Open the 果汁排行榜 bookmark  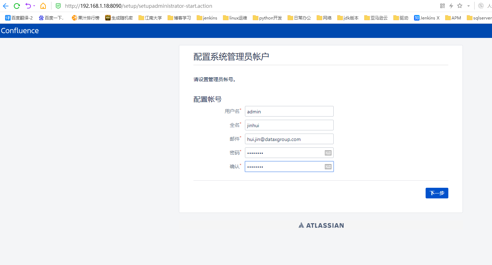[x=86, y=18]
